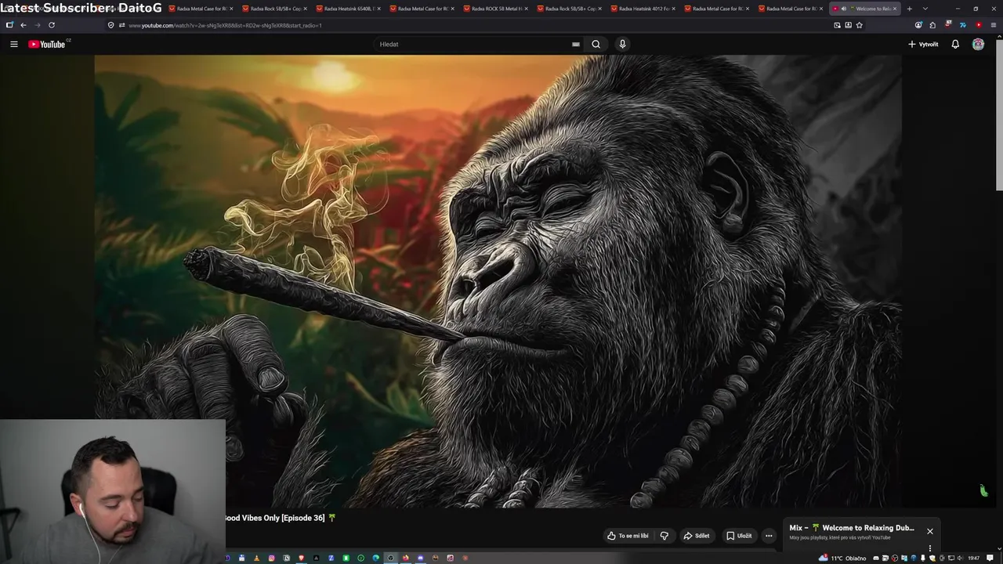The image size is (1003, 564).
Task: Open more actions ellipsis next to Uložit
Action: [x=769, y=536]
